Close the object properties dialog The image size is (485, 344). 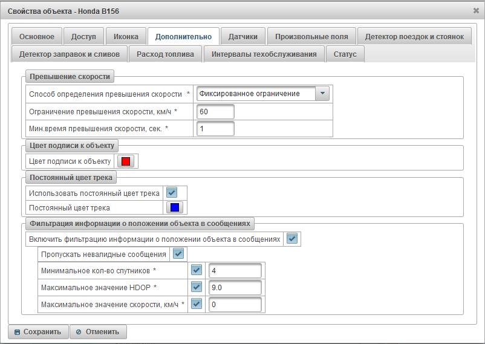(476, 10)
